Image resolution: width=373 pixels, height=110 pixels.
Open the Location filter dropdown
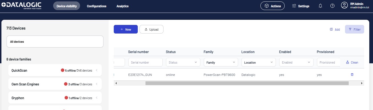pos(259,62)
